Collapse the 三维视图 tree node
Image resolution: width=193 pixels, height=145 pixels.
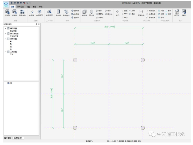(x=6, y=52)
